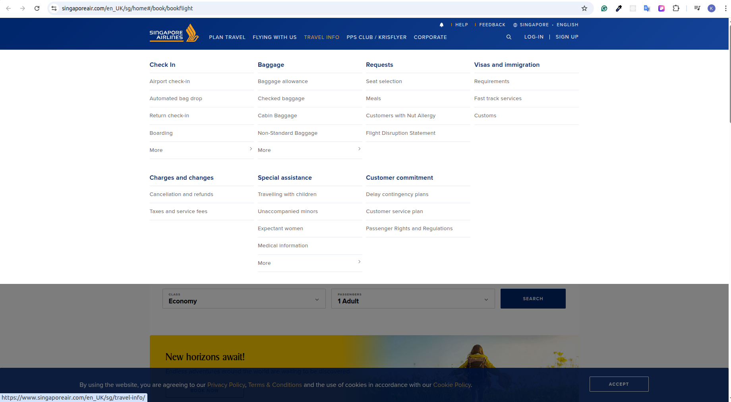This screenshot has height=402, width=731.
Task: Open the notification bell icon
Action: pyautogui.click(x=441, y=25)
